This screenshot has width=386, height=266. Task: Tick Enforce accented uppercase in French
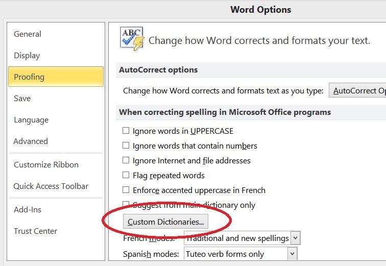click(126, 190)
